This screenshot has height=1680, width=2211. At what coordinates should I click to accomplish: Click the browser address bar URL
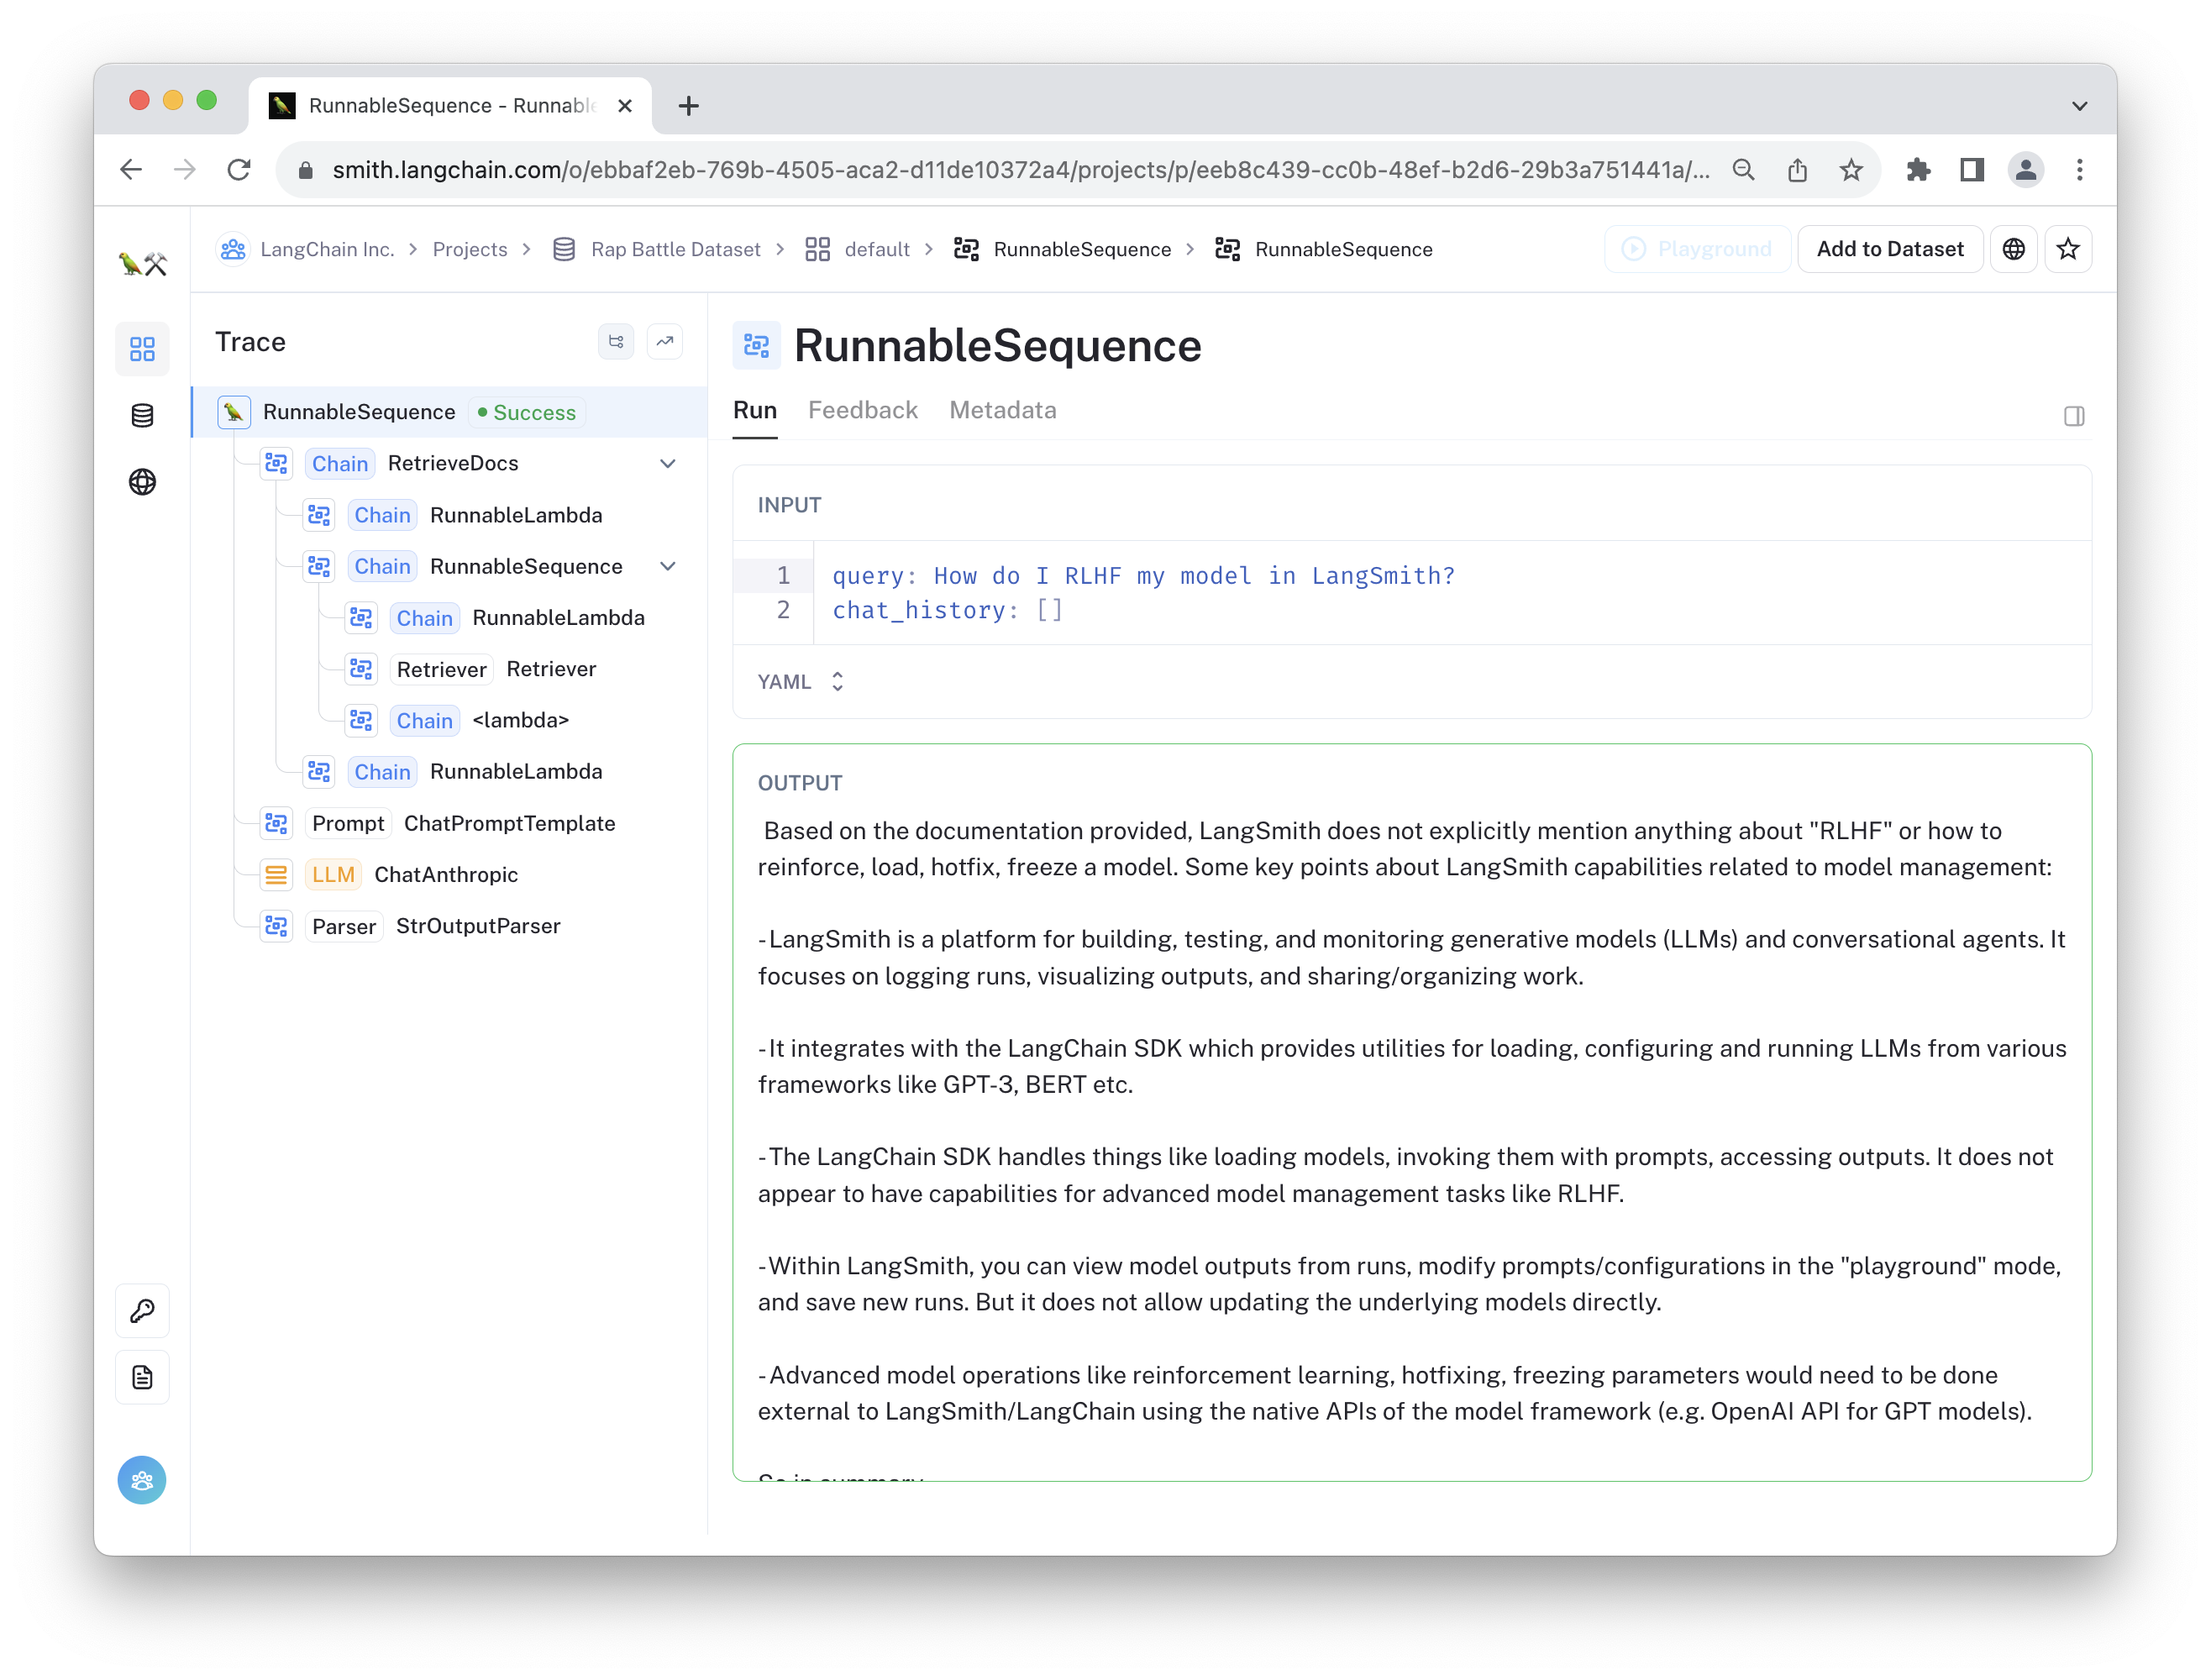coord(1020,170)
